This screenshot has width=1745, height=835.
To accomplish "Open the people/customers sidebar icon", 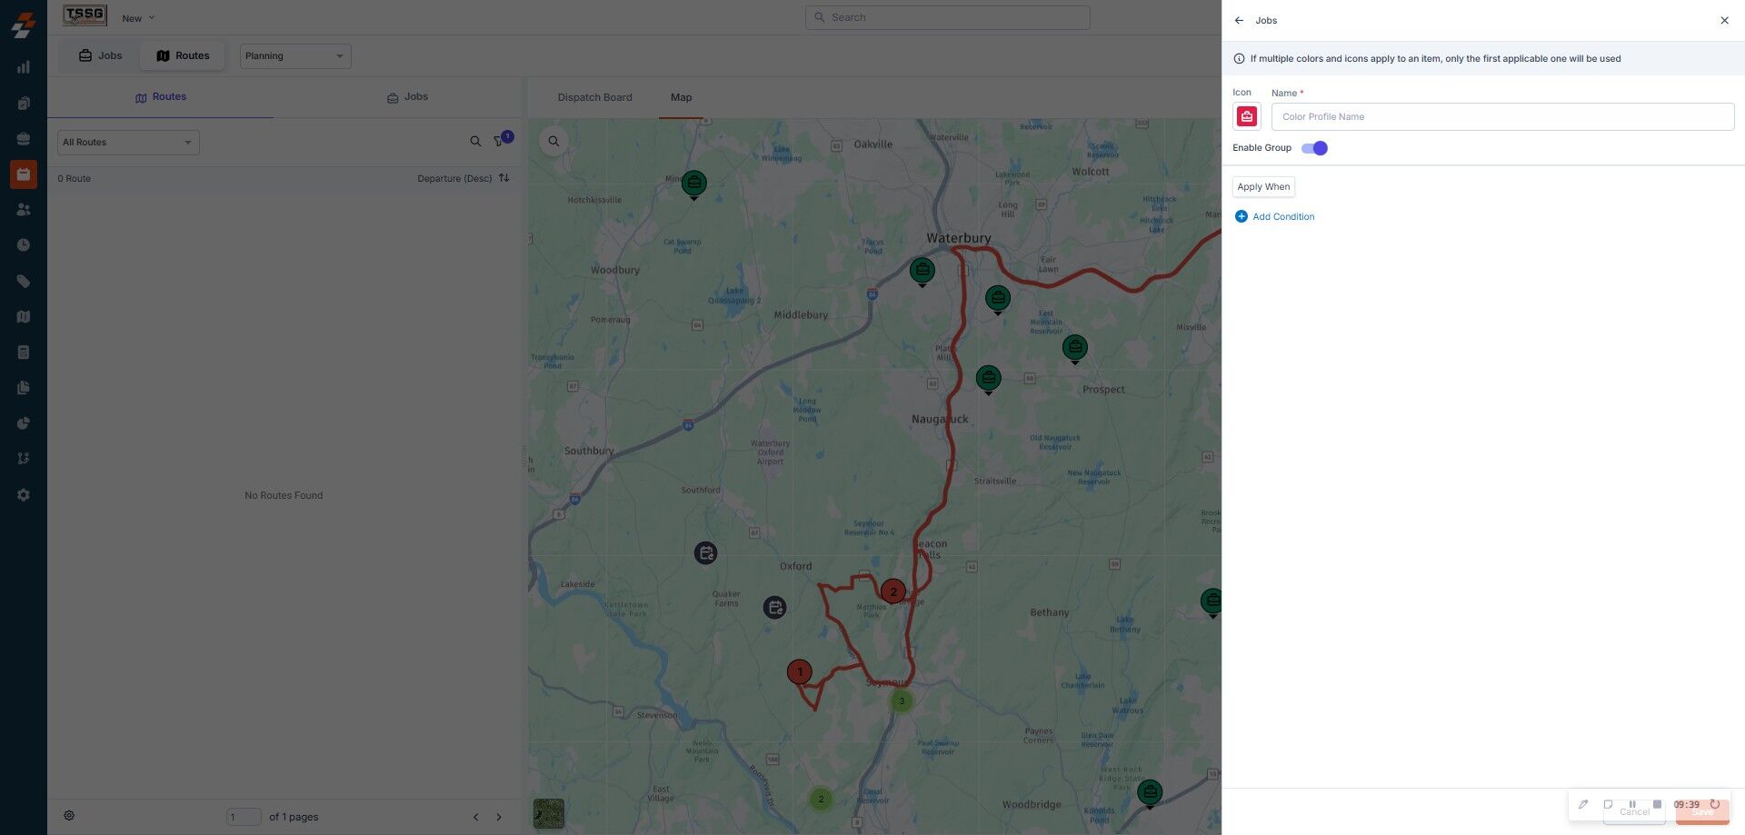I will click(24, 210).
